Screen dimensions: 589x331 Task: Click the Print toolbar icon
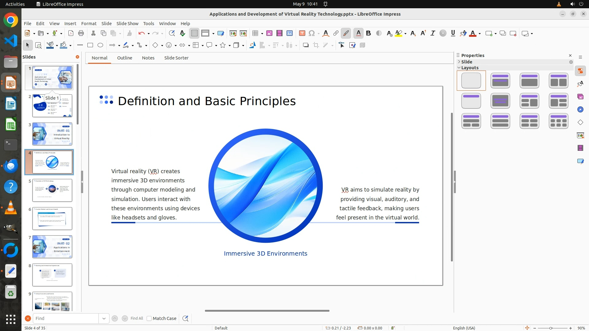81,33
